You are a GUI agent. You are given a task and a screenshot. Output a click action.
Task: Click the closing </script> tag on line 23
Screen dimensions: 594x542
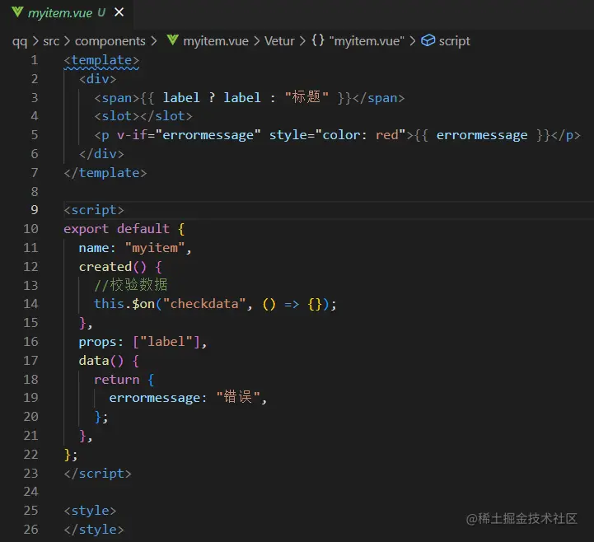(x=98, y=474)
